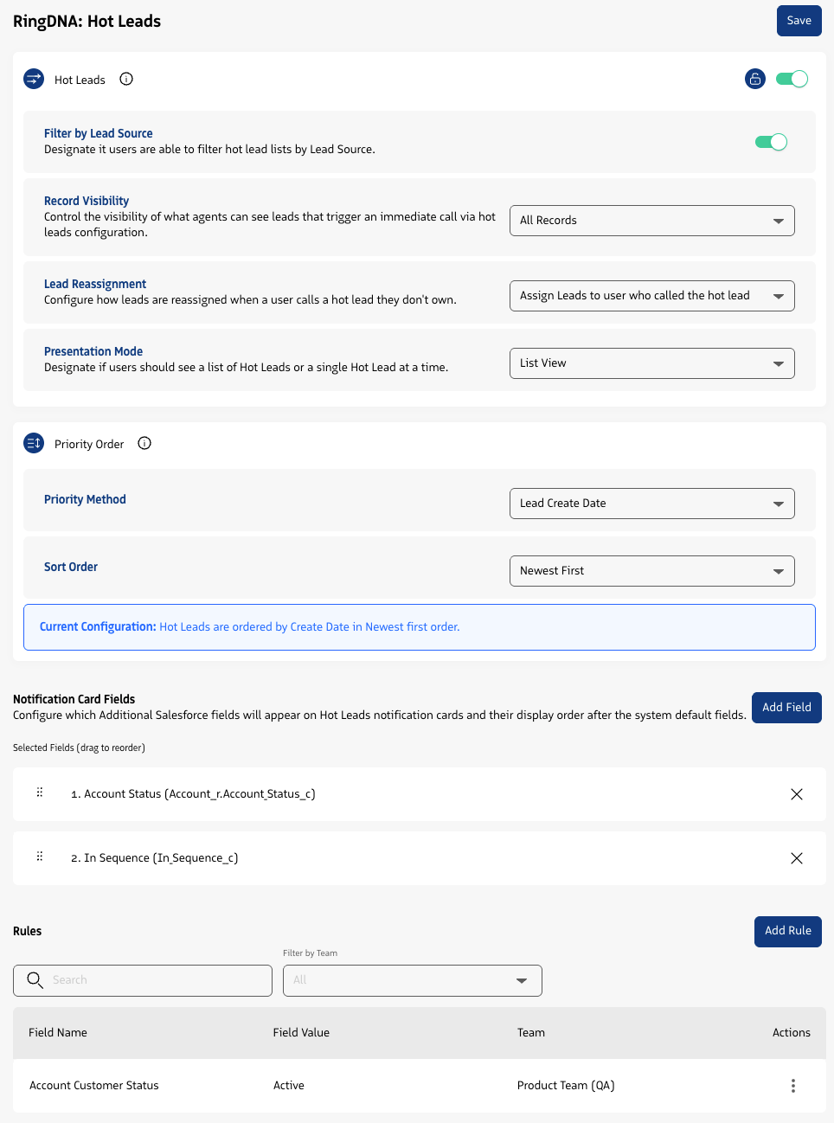Click the Team column header
Screen dimensions: 834x1123
click(531, 1033)
